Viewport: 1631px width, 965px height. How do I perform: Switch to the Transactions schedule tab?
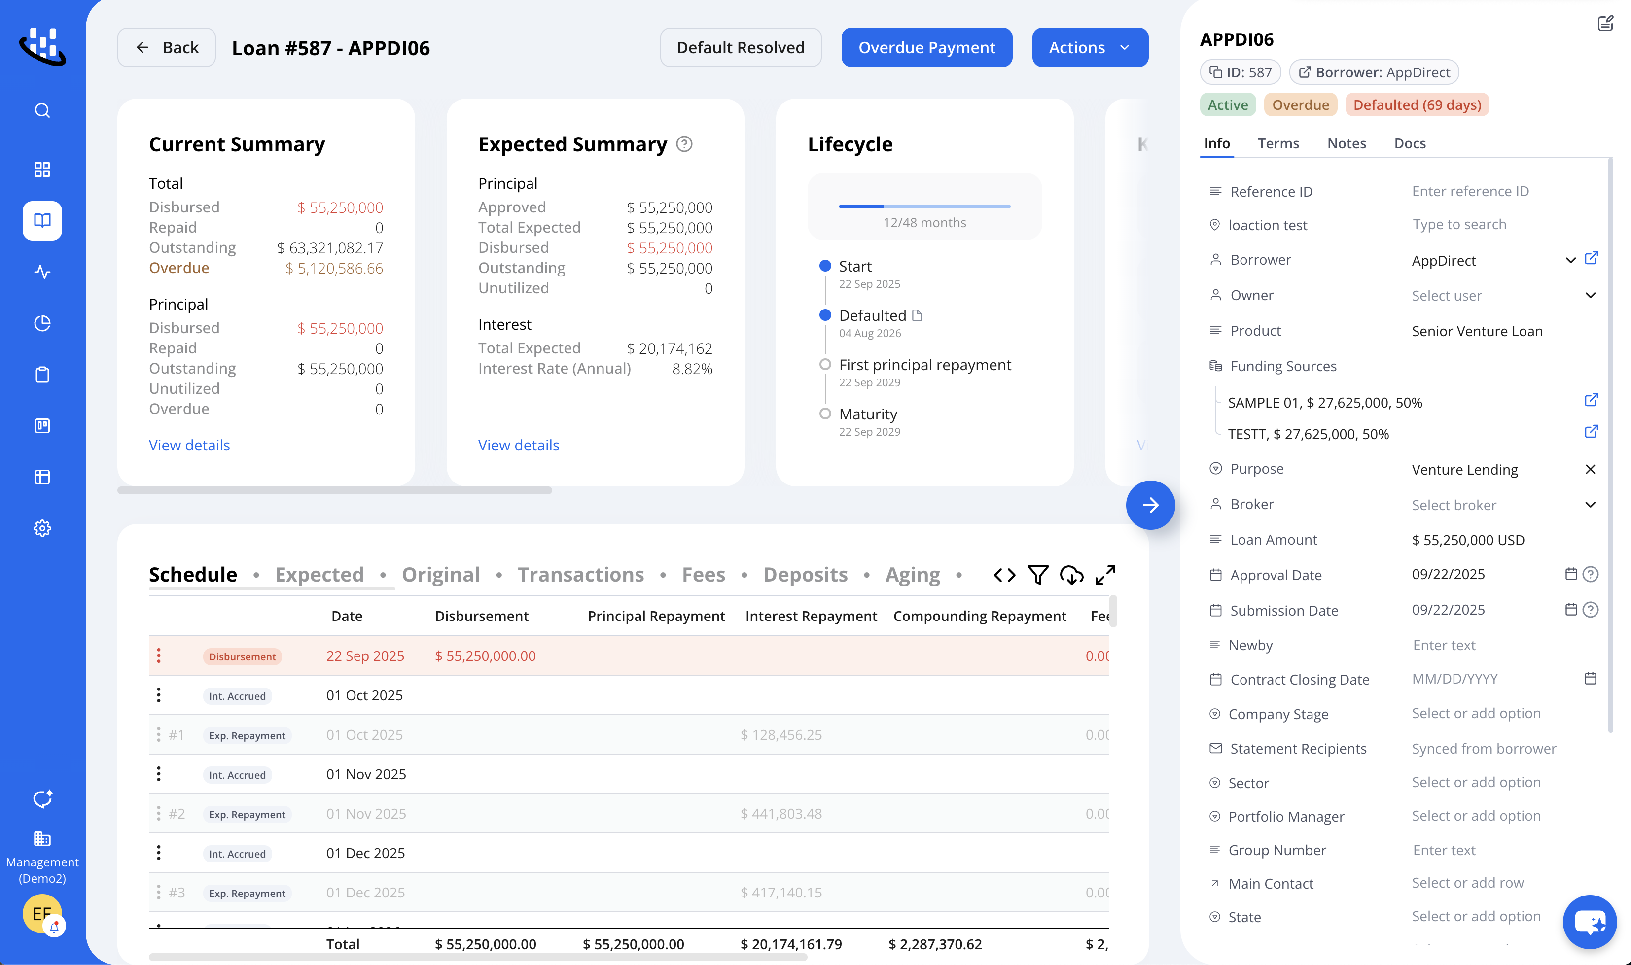coord(581,575)
